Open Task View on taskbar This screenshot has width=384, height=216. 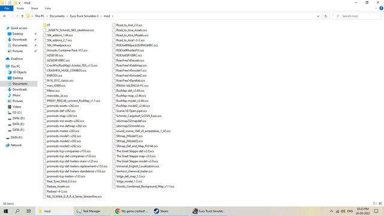[x=29, y=211]
